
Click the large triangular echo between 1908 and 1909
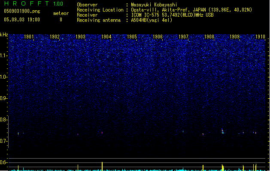[x=222, y=131]
